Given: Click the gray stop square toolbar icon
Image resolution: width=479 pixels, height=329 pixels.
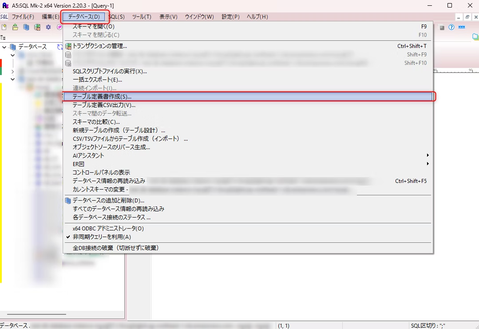Looking at the screenshot, I should 442,28.
